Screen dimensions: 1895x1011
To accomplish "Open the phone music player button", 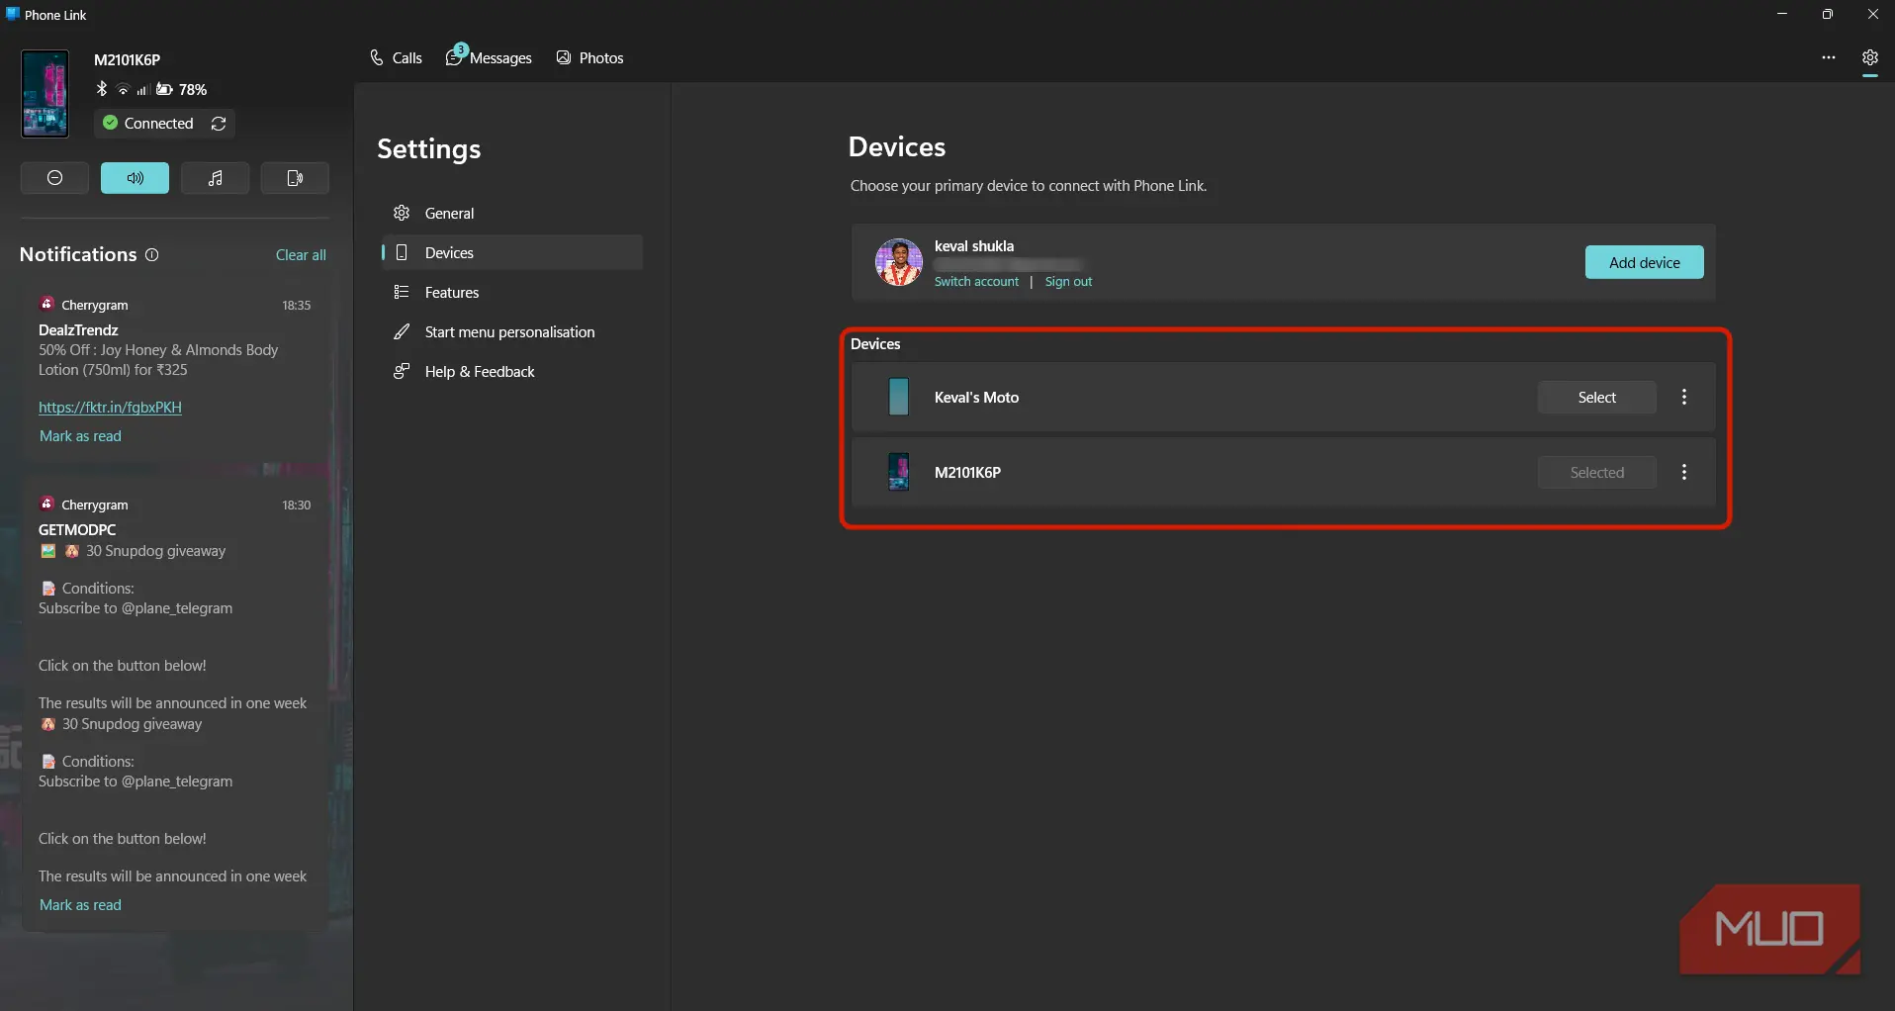I will click(x=215, y=178).
